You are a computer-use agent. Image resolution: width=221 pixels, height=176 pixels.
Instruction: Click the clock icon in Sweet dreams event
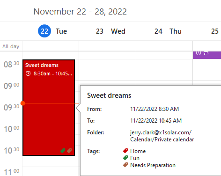[28, 73]
